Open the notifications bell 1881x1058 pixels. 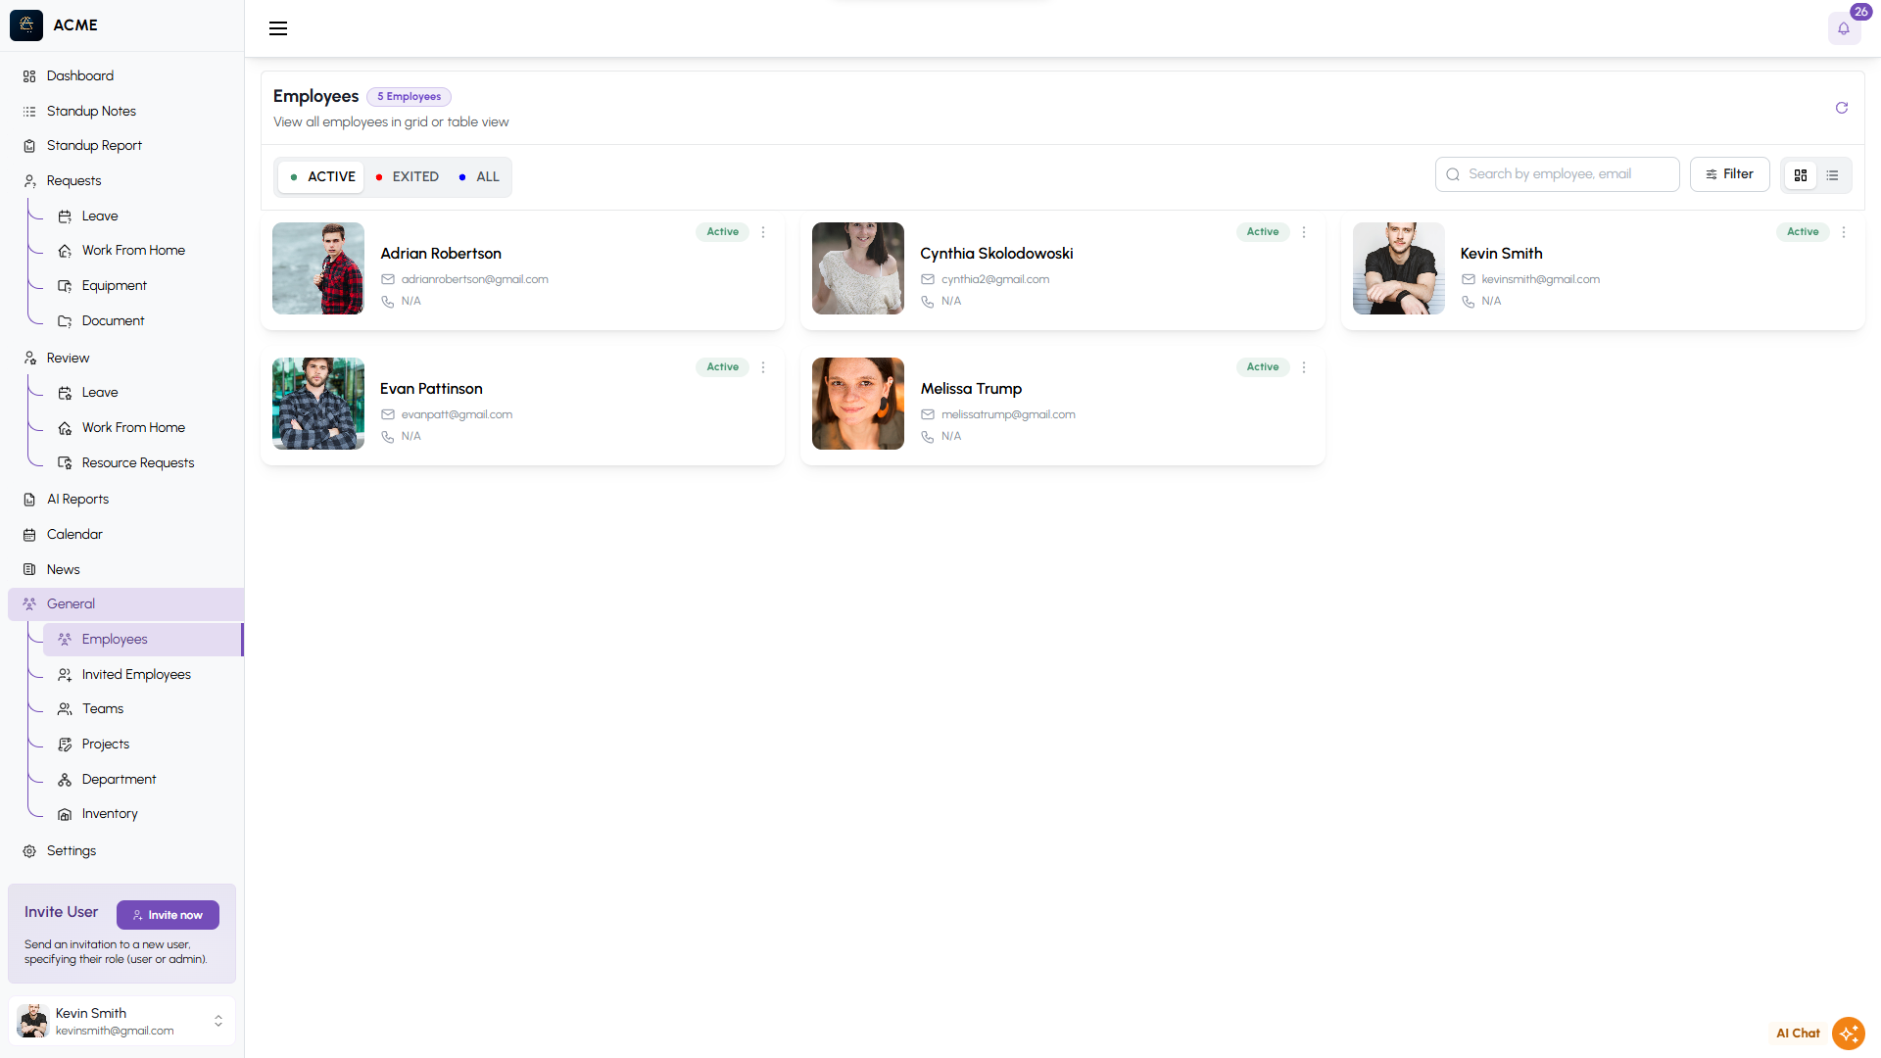tap(1844, 28)
